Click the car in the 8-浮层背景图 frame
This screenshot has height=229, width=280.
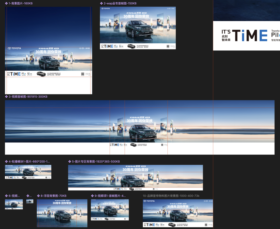[x=63, y=215]
